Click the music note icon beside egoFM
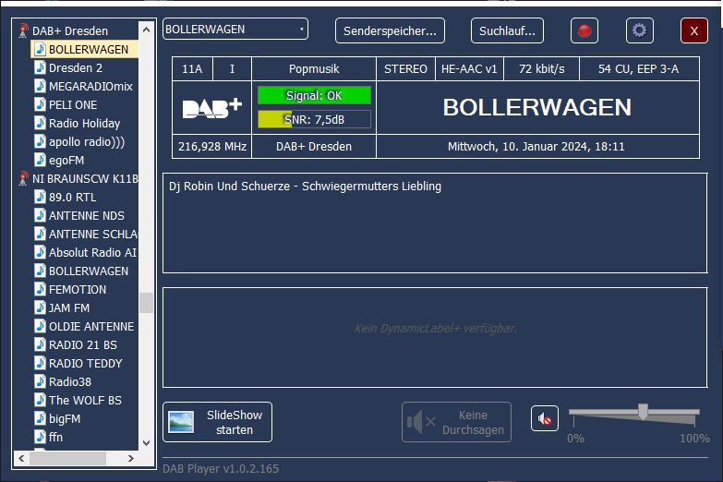Viewport: 723px width, 482px height. (40, 160)
